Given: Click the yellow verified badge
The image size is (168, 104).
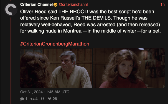Looking at the screenshot, I should pyautogui.click(x=55, y=5).
